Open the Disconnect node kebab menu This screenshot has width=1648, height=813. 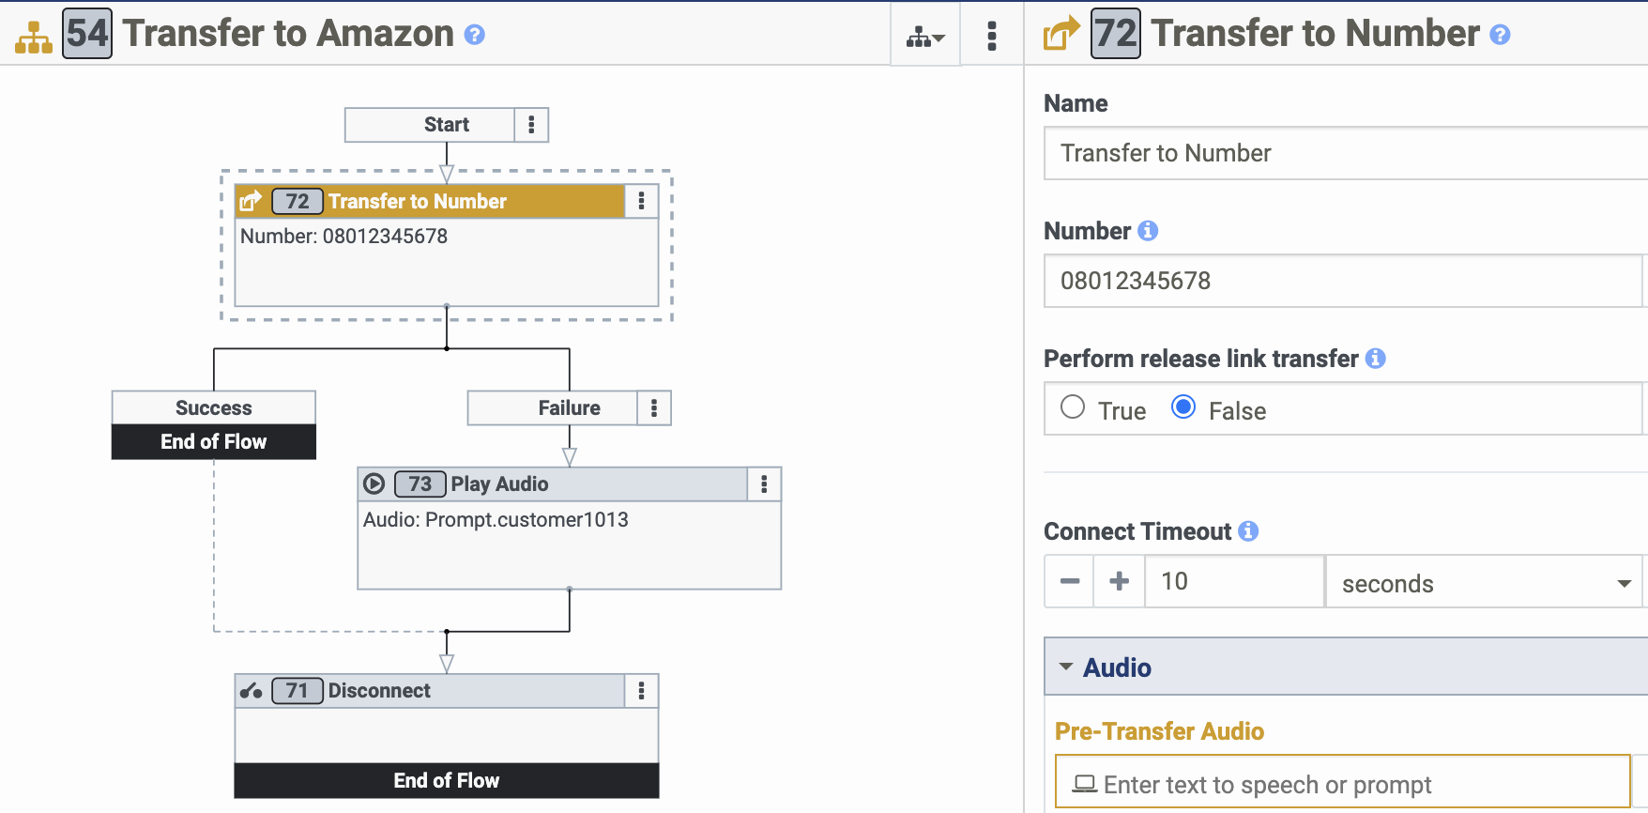click(641, 691)
